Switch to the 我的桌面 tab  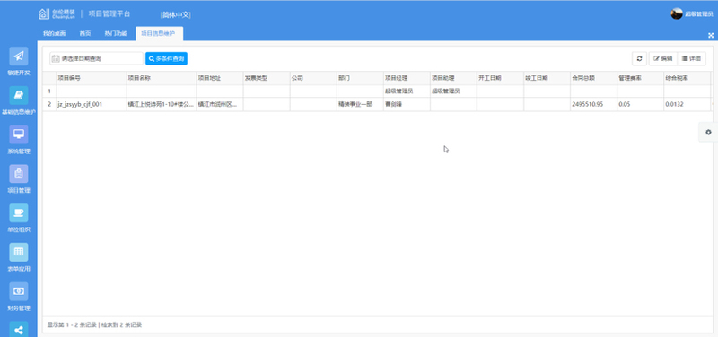54,33
